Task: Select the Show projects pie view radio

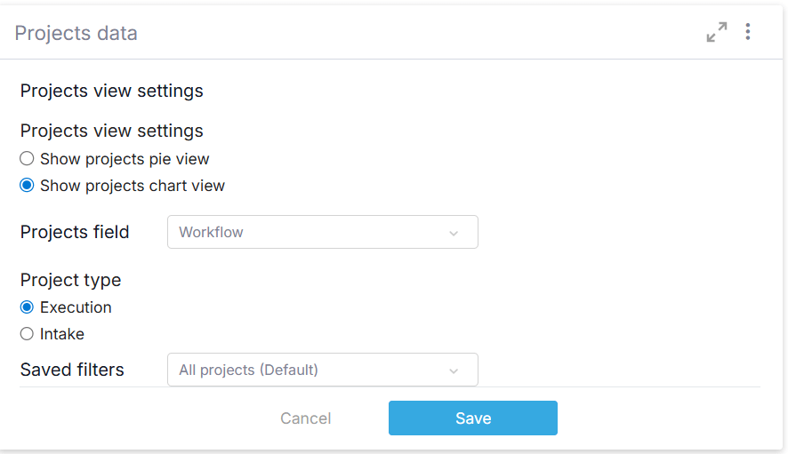Action: [x=27, y=159]
